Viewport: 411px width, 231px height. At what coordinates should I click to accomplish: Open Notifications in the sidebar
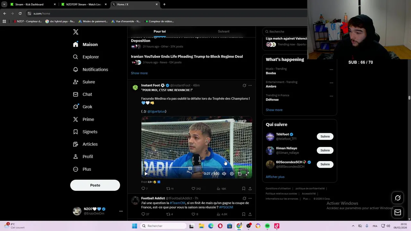click(x=91, y=69)
